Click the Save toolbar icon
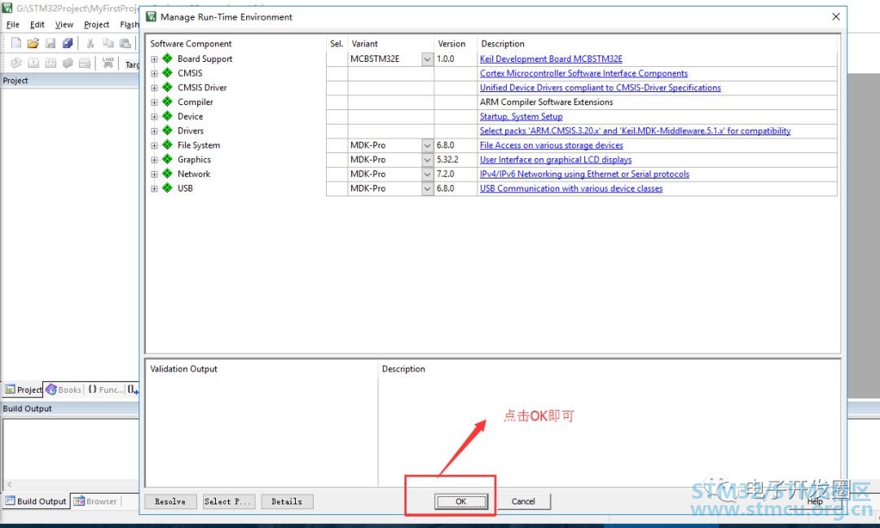 point(51,43)
